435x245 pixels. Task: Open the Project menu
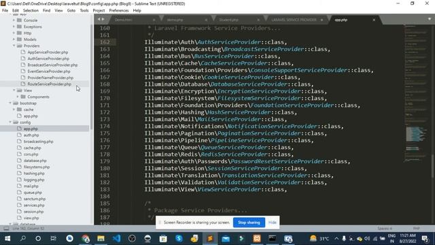pos(99,11)
